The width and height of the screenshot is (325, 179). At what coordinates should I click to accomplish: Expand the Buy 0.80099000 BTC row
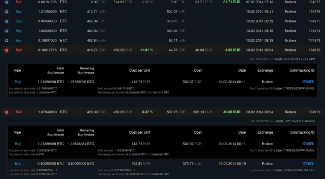6,21
